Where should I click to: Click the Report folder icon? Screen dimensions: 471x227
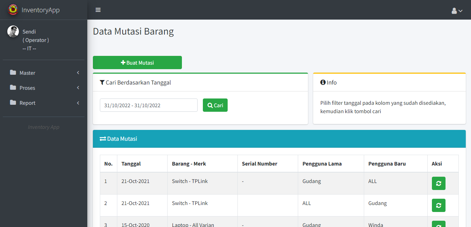pyautogui.click(x=13, y=103)
